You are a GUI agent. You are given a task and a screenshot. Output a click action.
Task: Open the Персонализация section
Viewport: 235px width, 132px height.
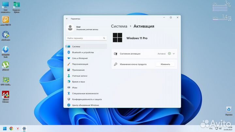pos(86,64)
